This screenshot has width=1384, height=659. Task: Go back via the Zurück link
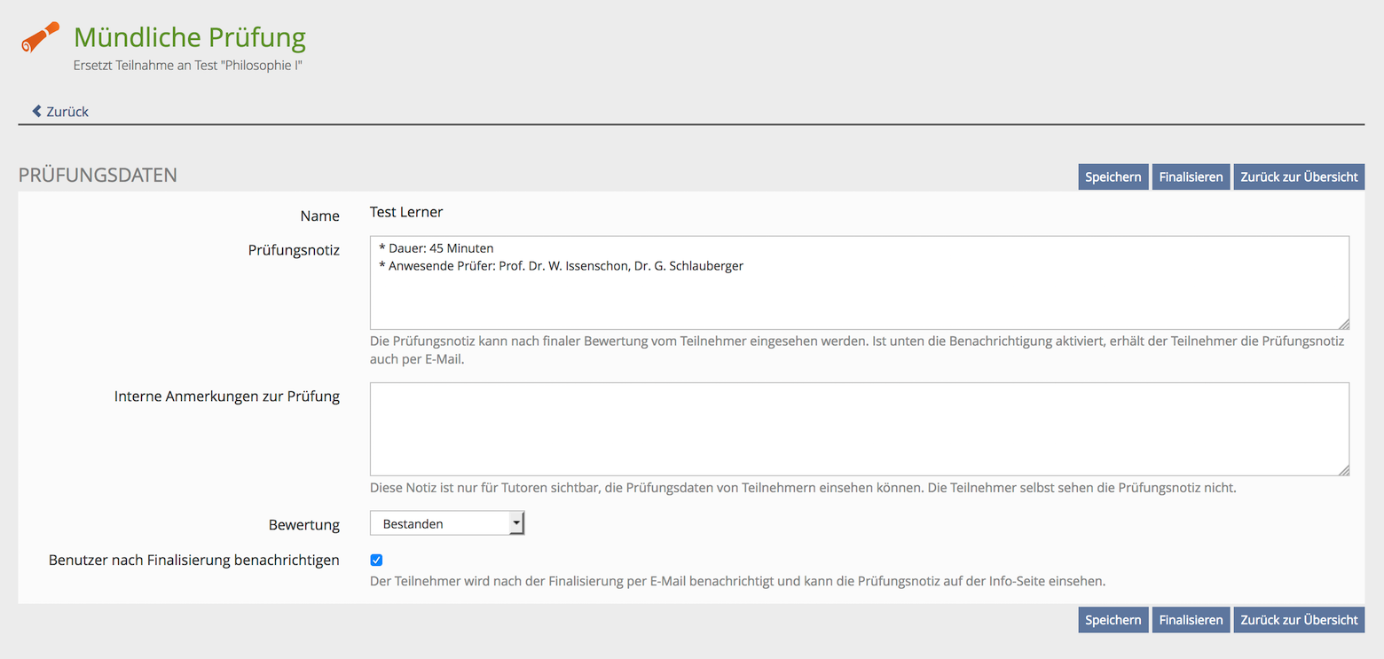coord(67,112)
